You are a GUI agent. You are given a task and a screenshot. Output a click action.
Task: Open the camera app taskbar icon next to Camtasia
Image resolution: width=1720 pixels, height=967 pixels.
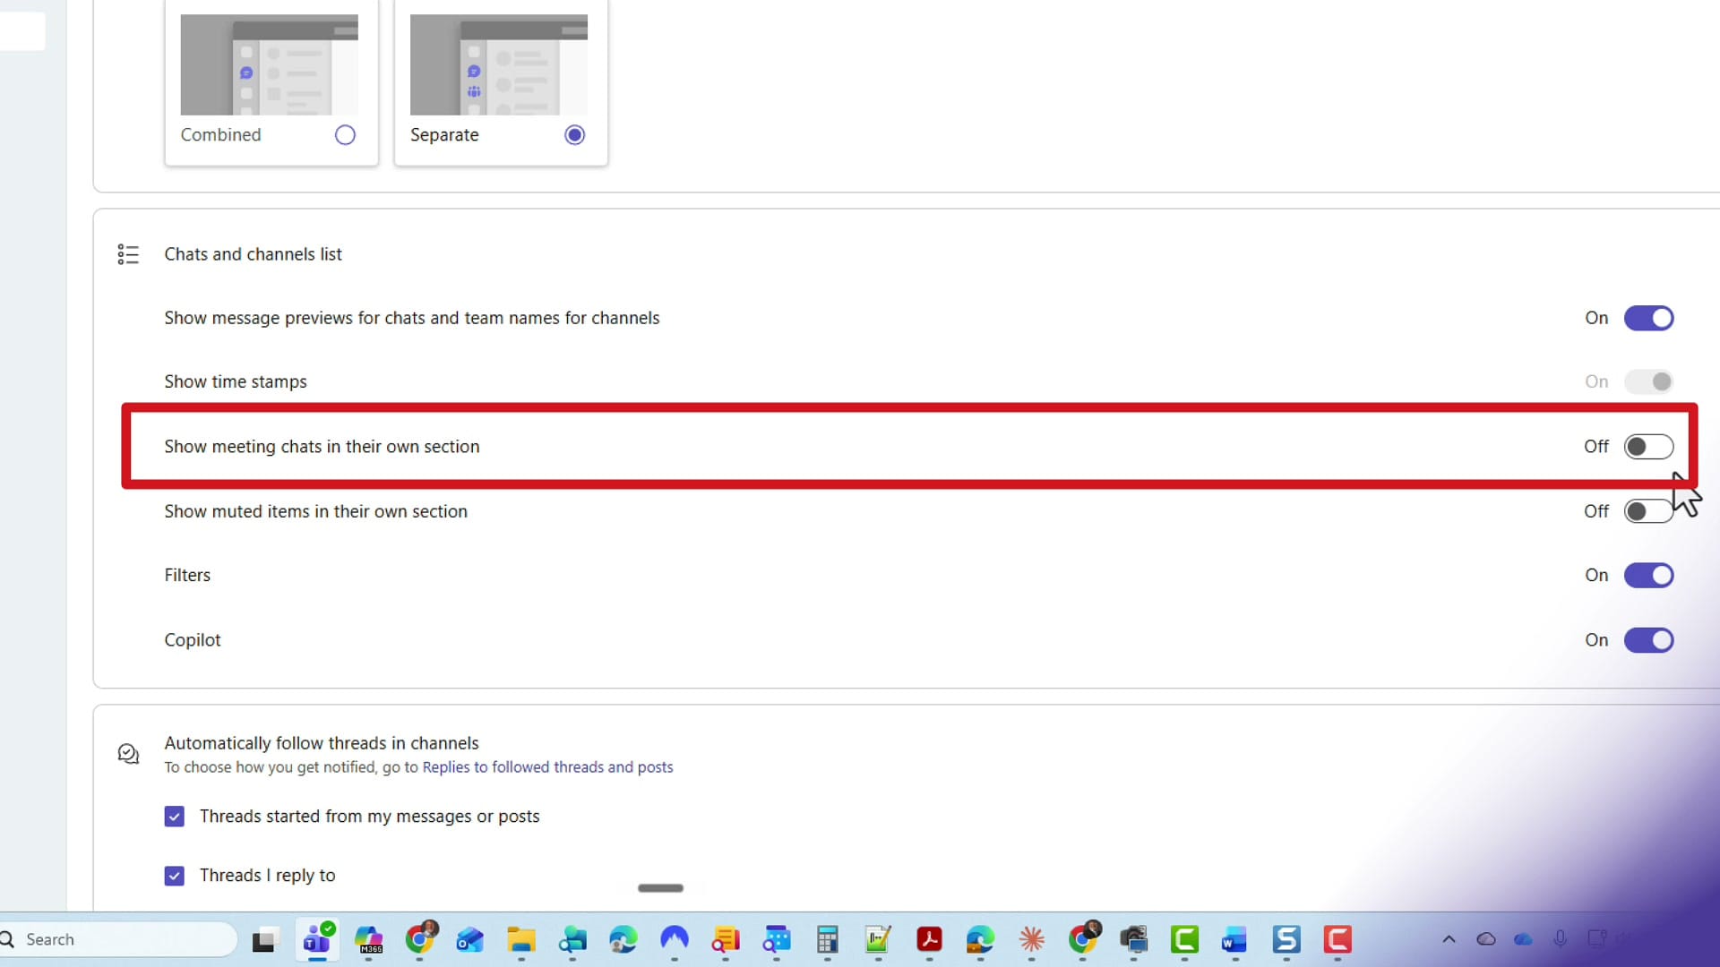click(1133, 939)
